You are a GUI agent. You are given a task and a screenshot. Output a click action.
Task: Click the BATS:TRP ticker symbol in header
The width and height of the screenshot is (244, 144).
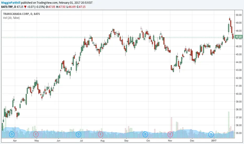pos(7,7)
